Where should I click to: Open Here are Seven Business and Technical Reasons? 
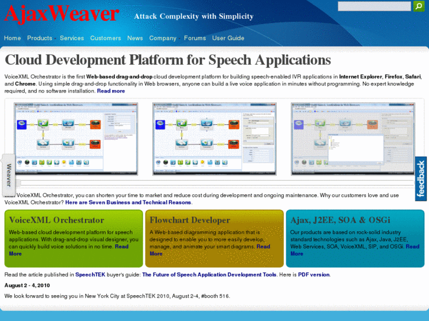[128, 203]
